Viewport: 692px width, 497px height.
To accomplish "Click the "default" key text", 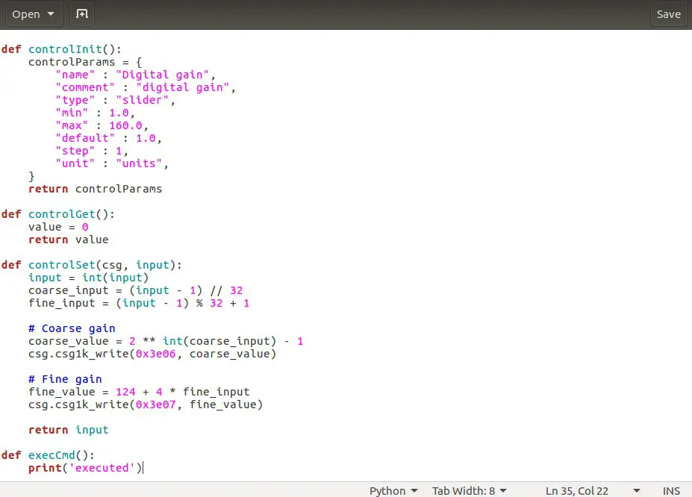I will pyautogui.click(x=85, y=139).
